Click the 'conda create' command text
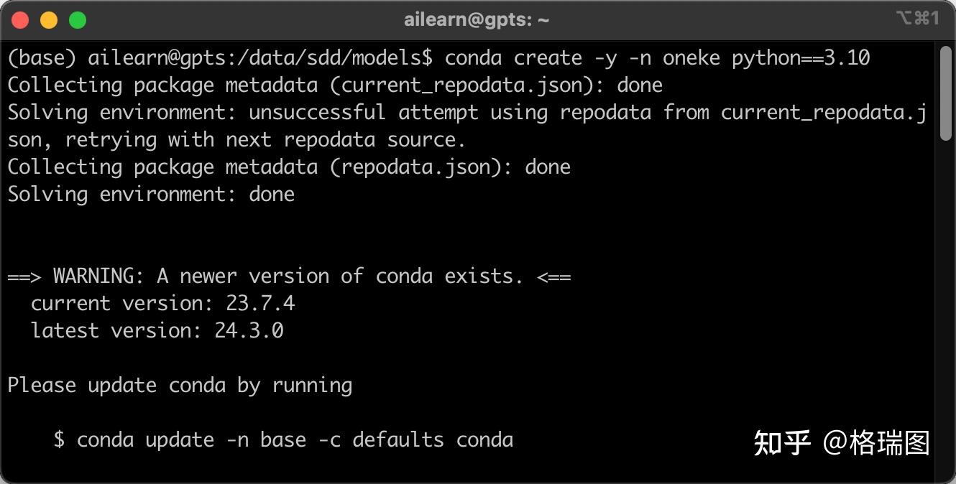This screenshot has width=956, height=484. click(x=513, y=57)
